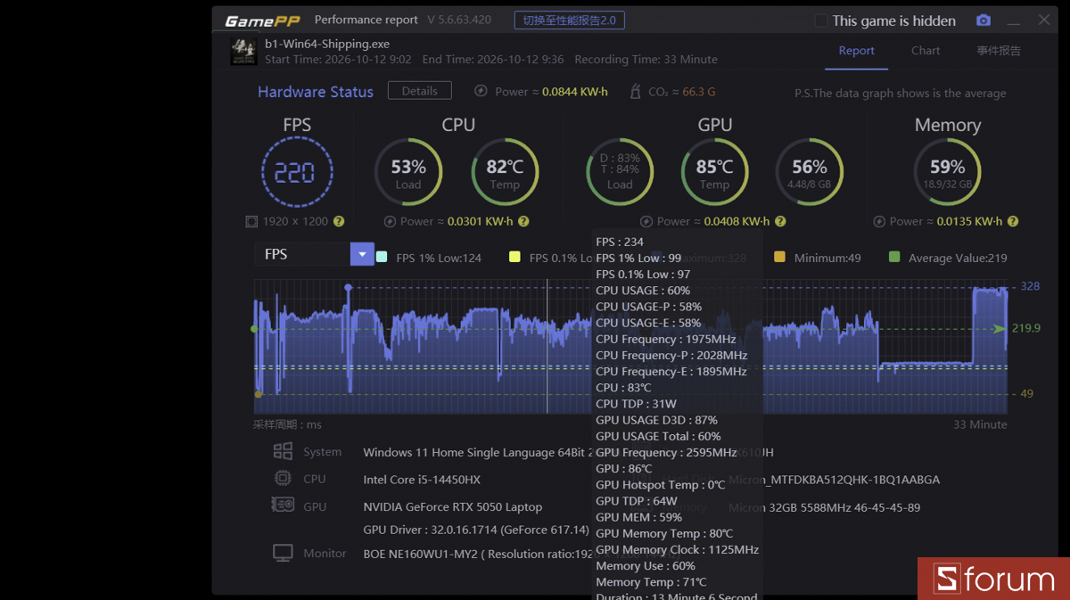1070x600 pixels.
Task: Click the FPS 1% Low:124 legend label
Action: pyautogui.click(x=439, y=258)
